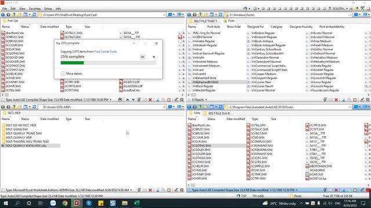Open the View menu
This screenshot has width=371, height=208.
tap(22, 9)
